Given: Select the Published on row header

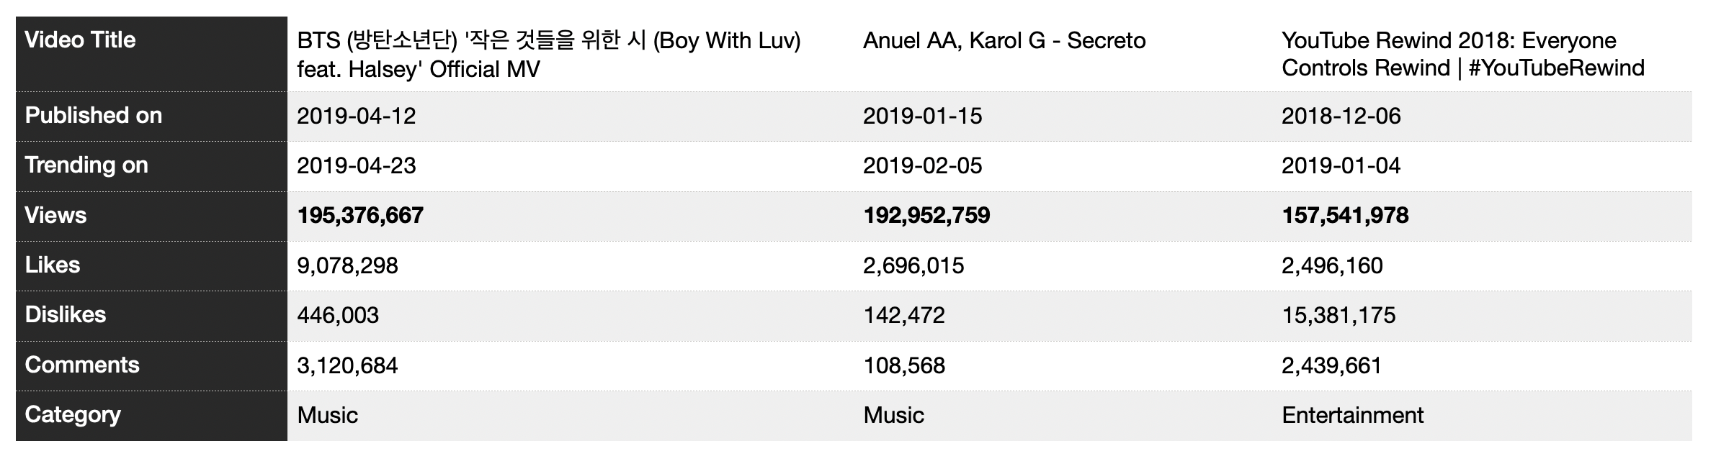Looking at the screenshot, I should (151, 117).
